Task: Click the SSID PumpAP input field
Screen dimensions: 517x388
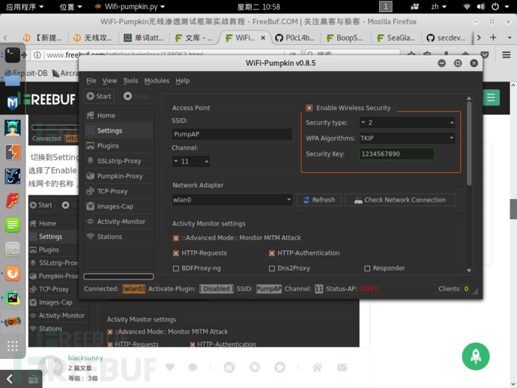Action: pos(232,134)
